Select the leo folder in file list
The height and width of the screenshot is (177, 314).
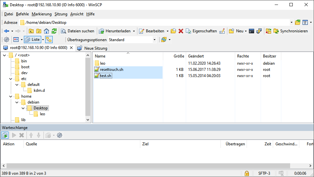[x=103, y=63]
